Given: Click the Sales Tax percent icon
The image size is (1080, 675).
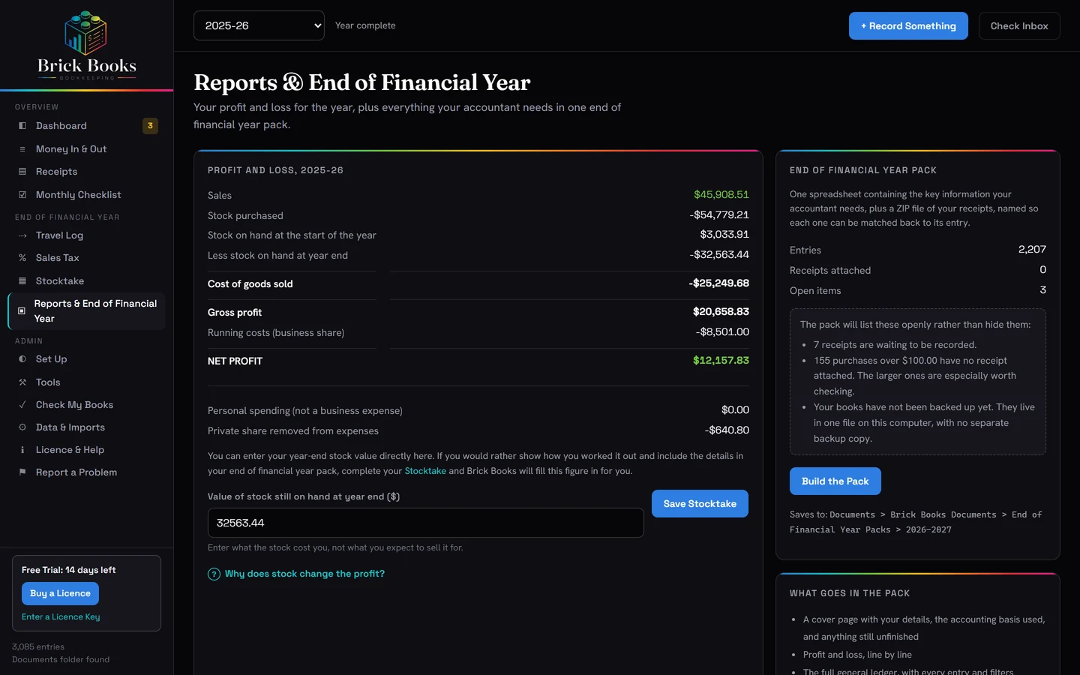Looking at the screenshot, I should (22, 258).
